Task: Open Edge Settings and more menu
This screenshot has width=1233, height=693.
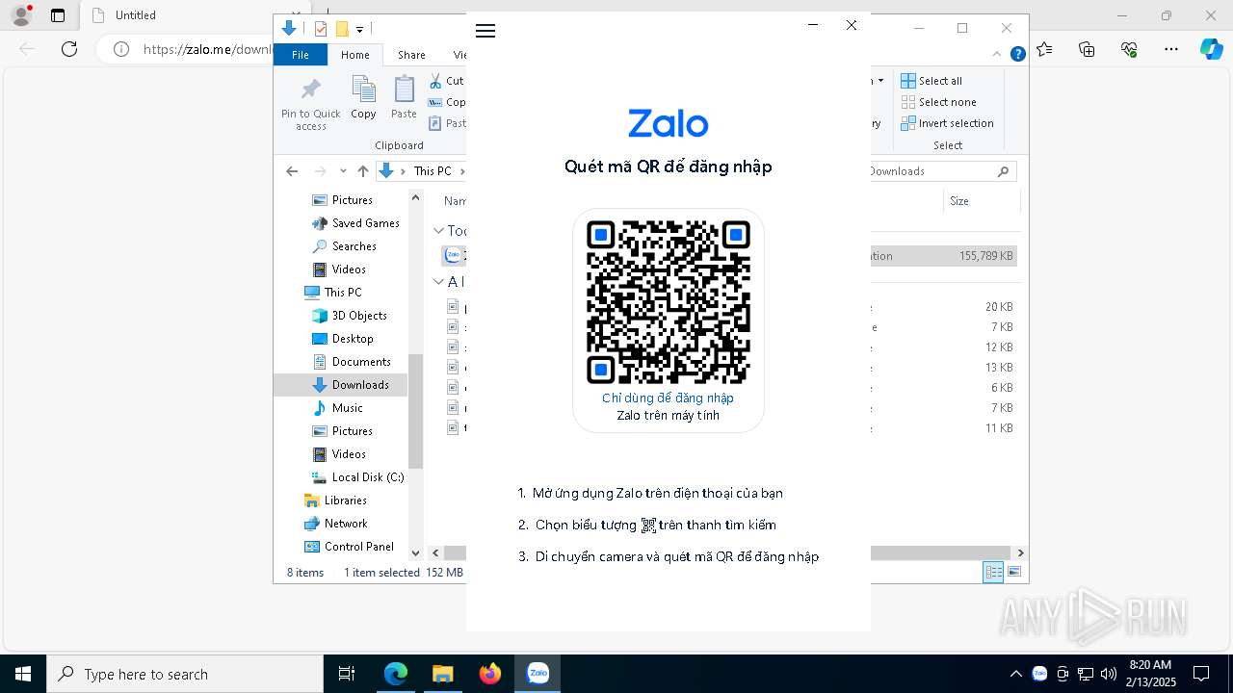Action: [x=1171, y=49]
